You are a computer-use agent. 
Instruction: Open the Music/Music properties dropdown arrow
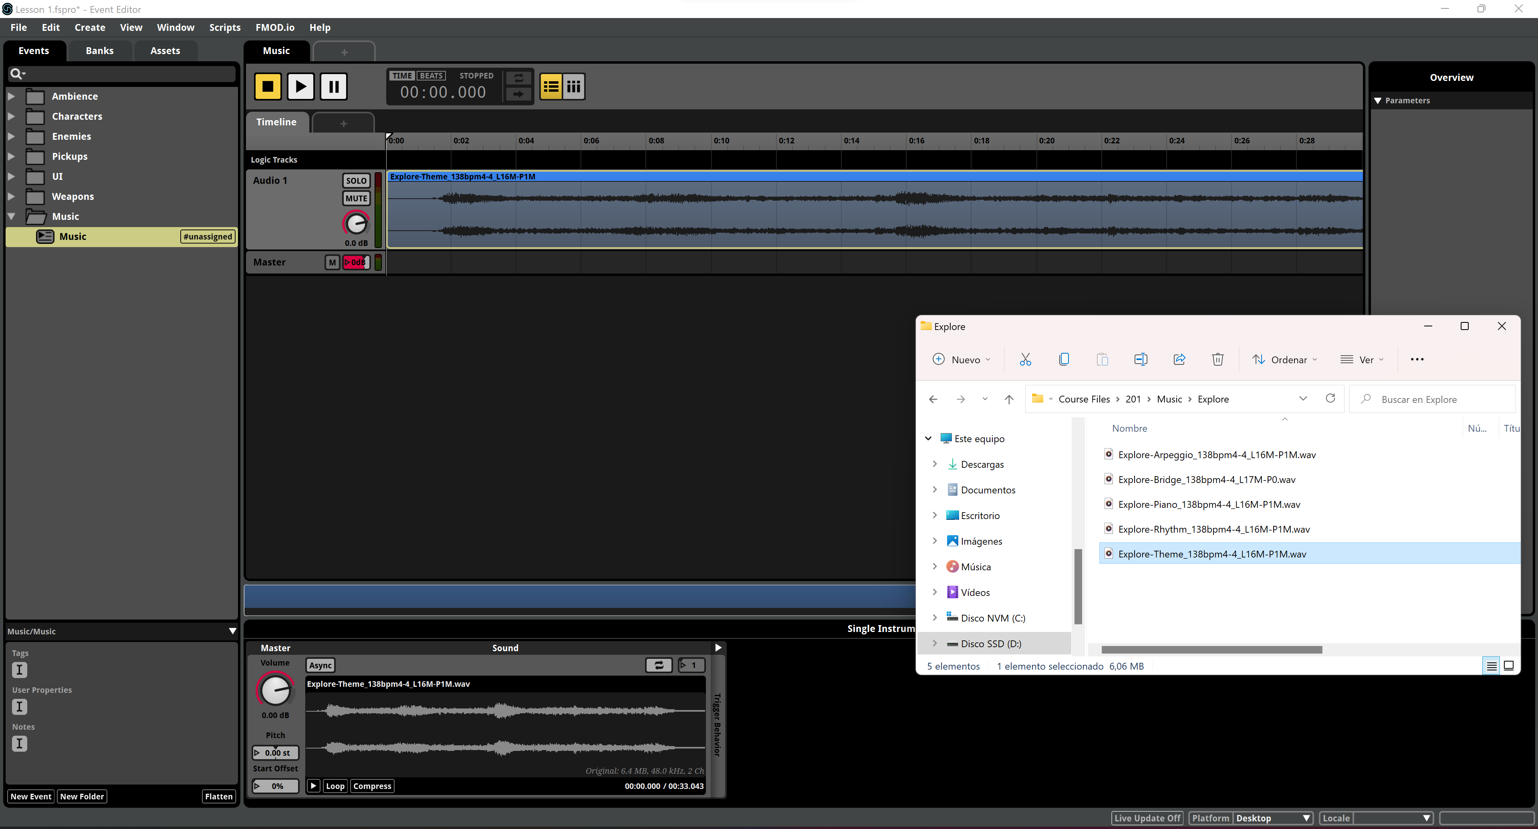pos(232,631)
